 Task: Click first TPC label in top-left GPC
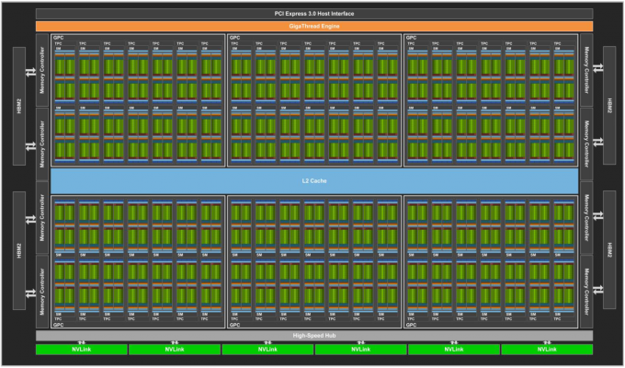58,43
